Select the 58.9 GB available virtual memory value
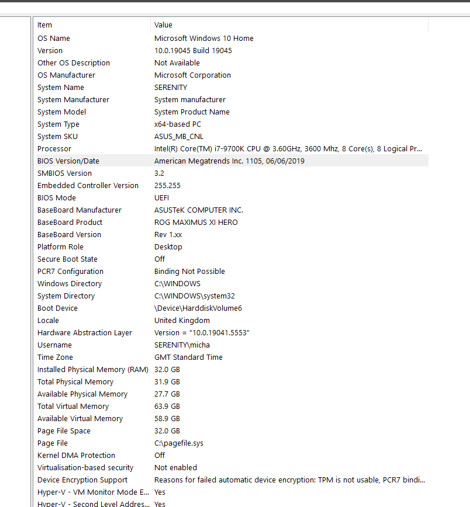The width and height of the screenshot is (470, 507). 167,419
